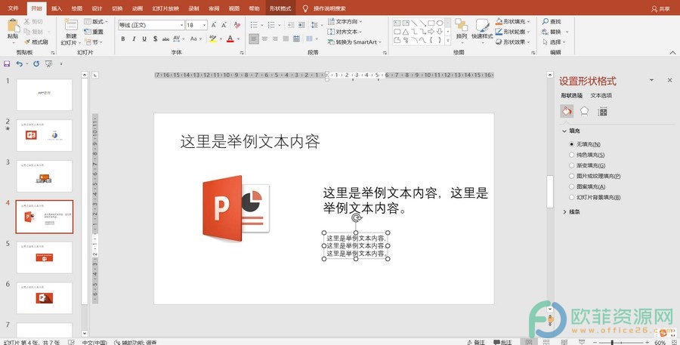Click the Redo icon in quick access toolbar

tap(36, 63)
